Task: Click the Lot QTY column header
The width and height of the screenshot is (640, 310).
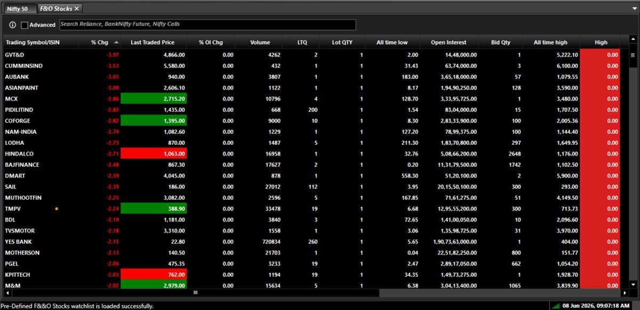Action: [x=341, y=42]
